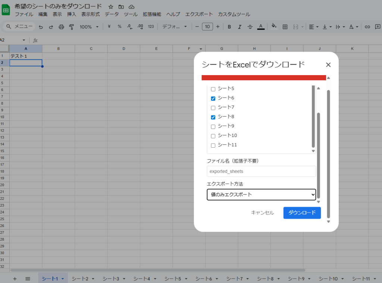Image resolution: width=382 pixels, height=283 pixels.
Task: Open the 編集 menu
Action: click(x=43, y=14)
